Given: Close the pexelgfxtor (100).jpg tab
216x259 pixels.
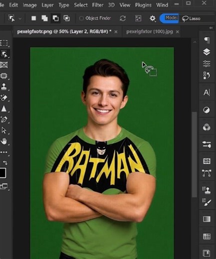Looking at the screenshot, I should [x=178, y=32].
